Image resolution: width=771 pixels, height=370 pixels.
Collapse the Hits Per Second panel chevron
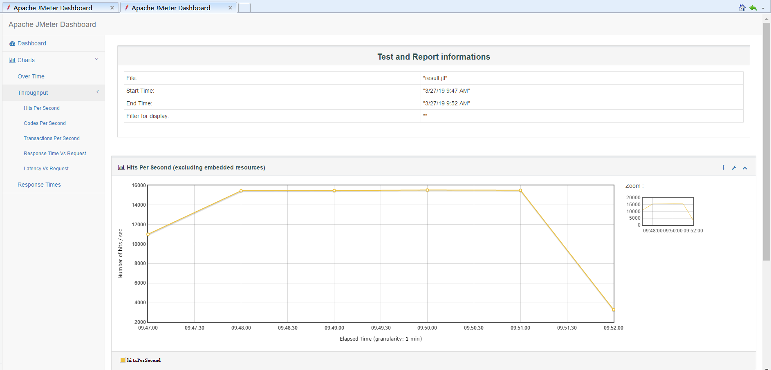pyautogui.click(x=745, y=168)
